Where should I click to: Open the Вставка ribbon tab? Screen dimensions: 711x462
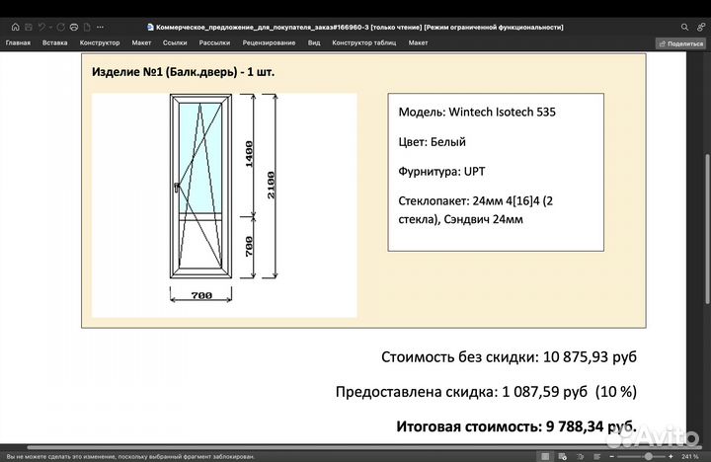[55, 42]
